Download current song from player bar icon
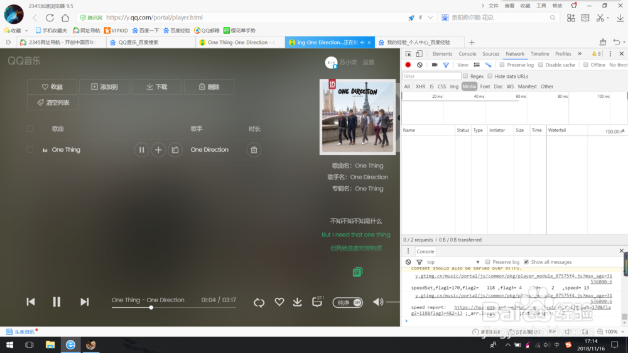The image size is (628, 353). pos(297,302)
